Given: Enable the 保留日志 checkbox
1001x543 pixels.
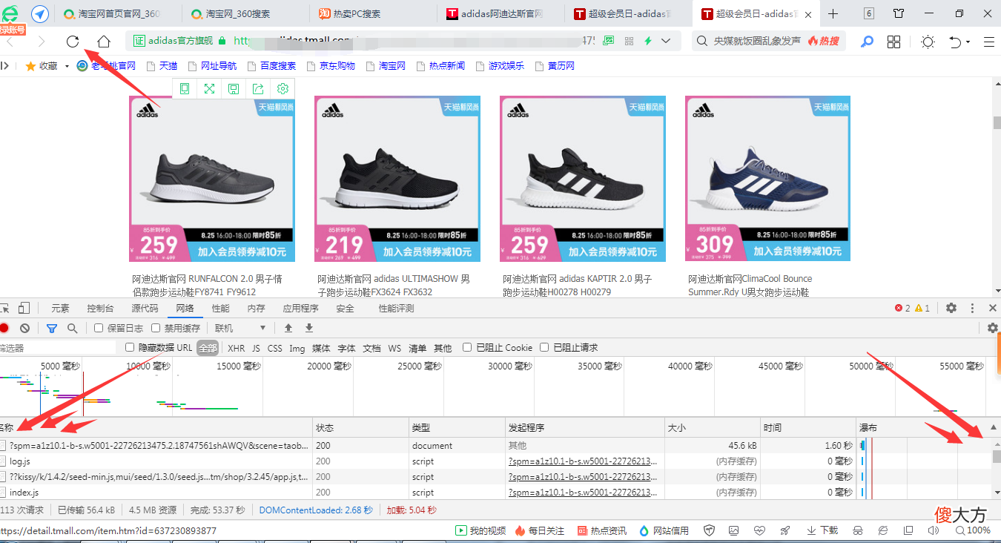Looking at the screenshot, I should pyautogui.click(x=99, y=328).
